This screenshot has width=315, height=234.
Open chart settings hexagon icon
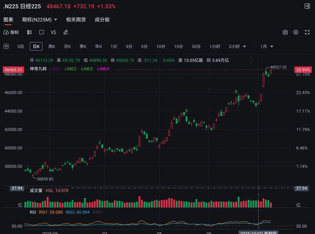(296, 32)
